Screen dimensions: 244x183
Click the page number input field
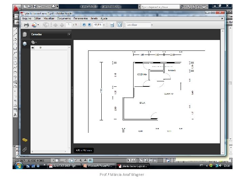pos(68,25)
